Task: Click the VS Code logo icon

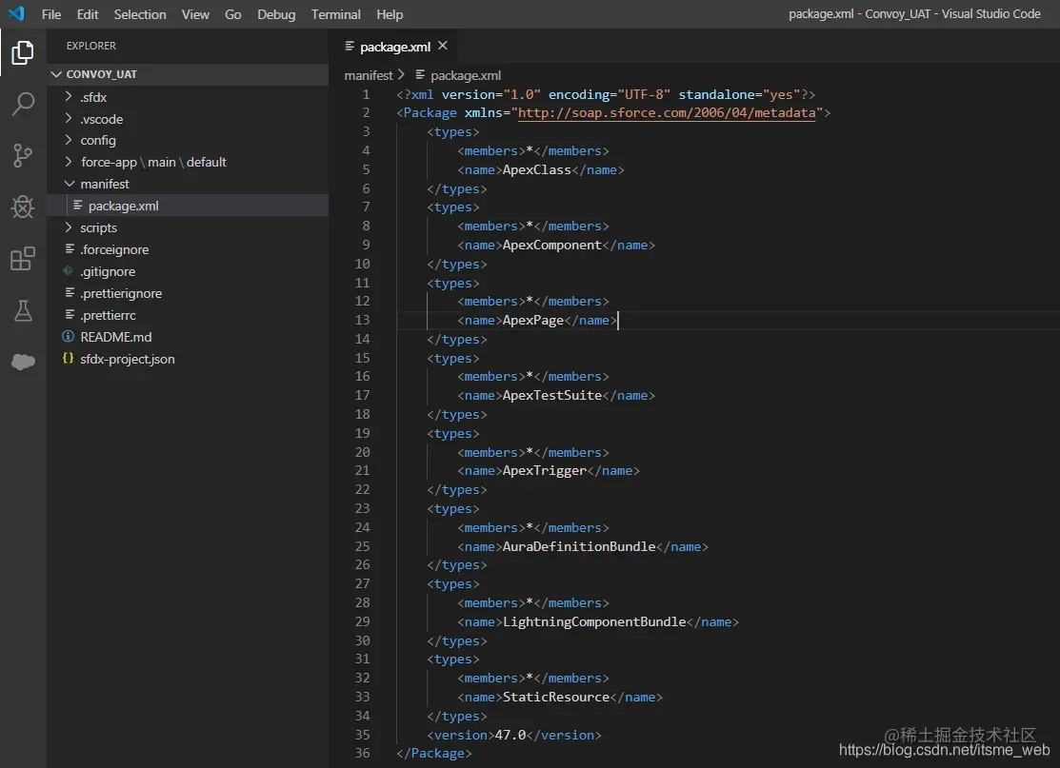Action: [x=16, y=13]
